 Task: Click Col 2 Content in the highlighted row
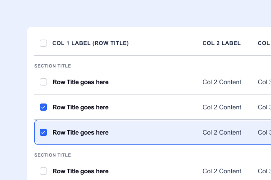click(x=222, y=132)
